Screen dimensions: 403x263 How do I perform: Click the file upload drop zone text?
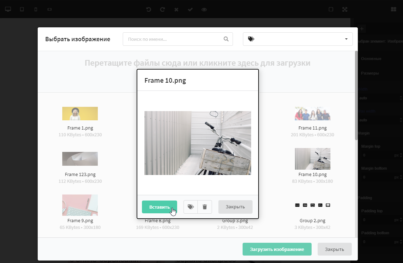[197, 63]
